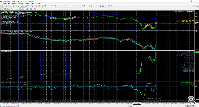Viewport: 199px width, 107px height.
Task: Click the Новый ордер button
Action: tap(29, 6)
